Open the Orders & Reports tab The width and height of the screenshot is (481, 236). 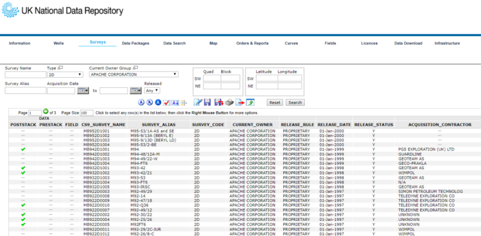(253, 43)
